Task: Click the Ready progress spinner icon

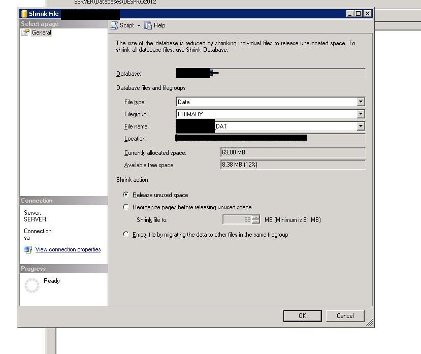Action: click(x=32, y=285)
